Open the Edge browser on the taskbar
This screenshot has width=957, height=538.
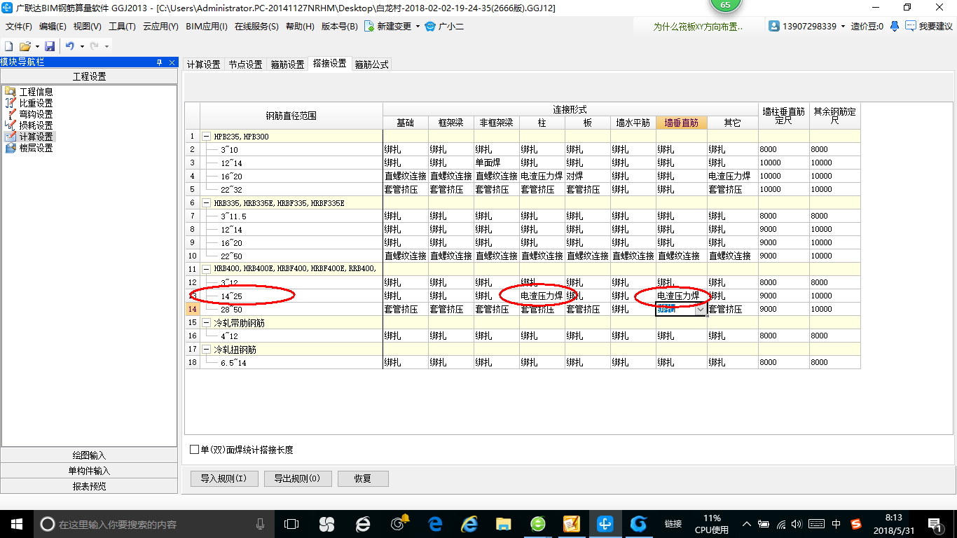click(435, 524)
